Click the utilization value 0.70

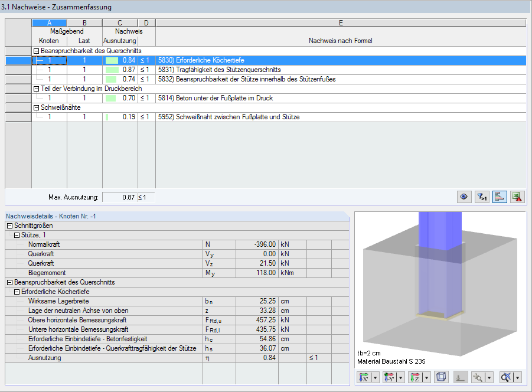129,99
